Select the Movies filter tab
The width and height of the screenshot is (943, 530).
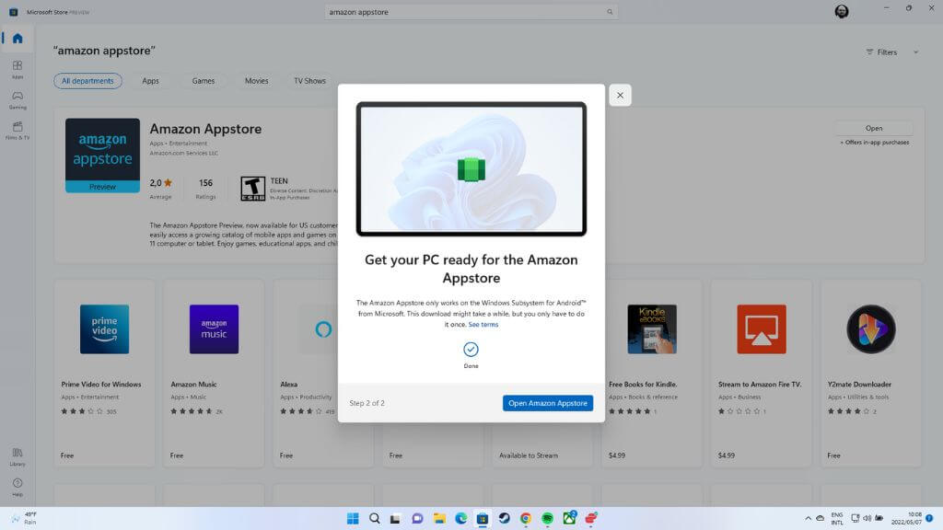[256, 81]
